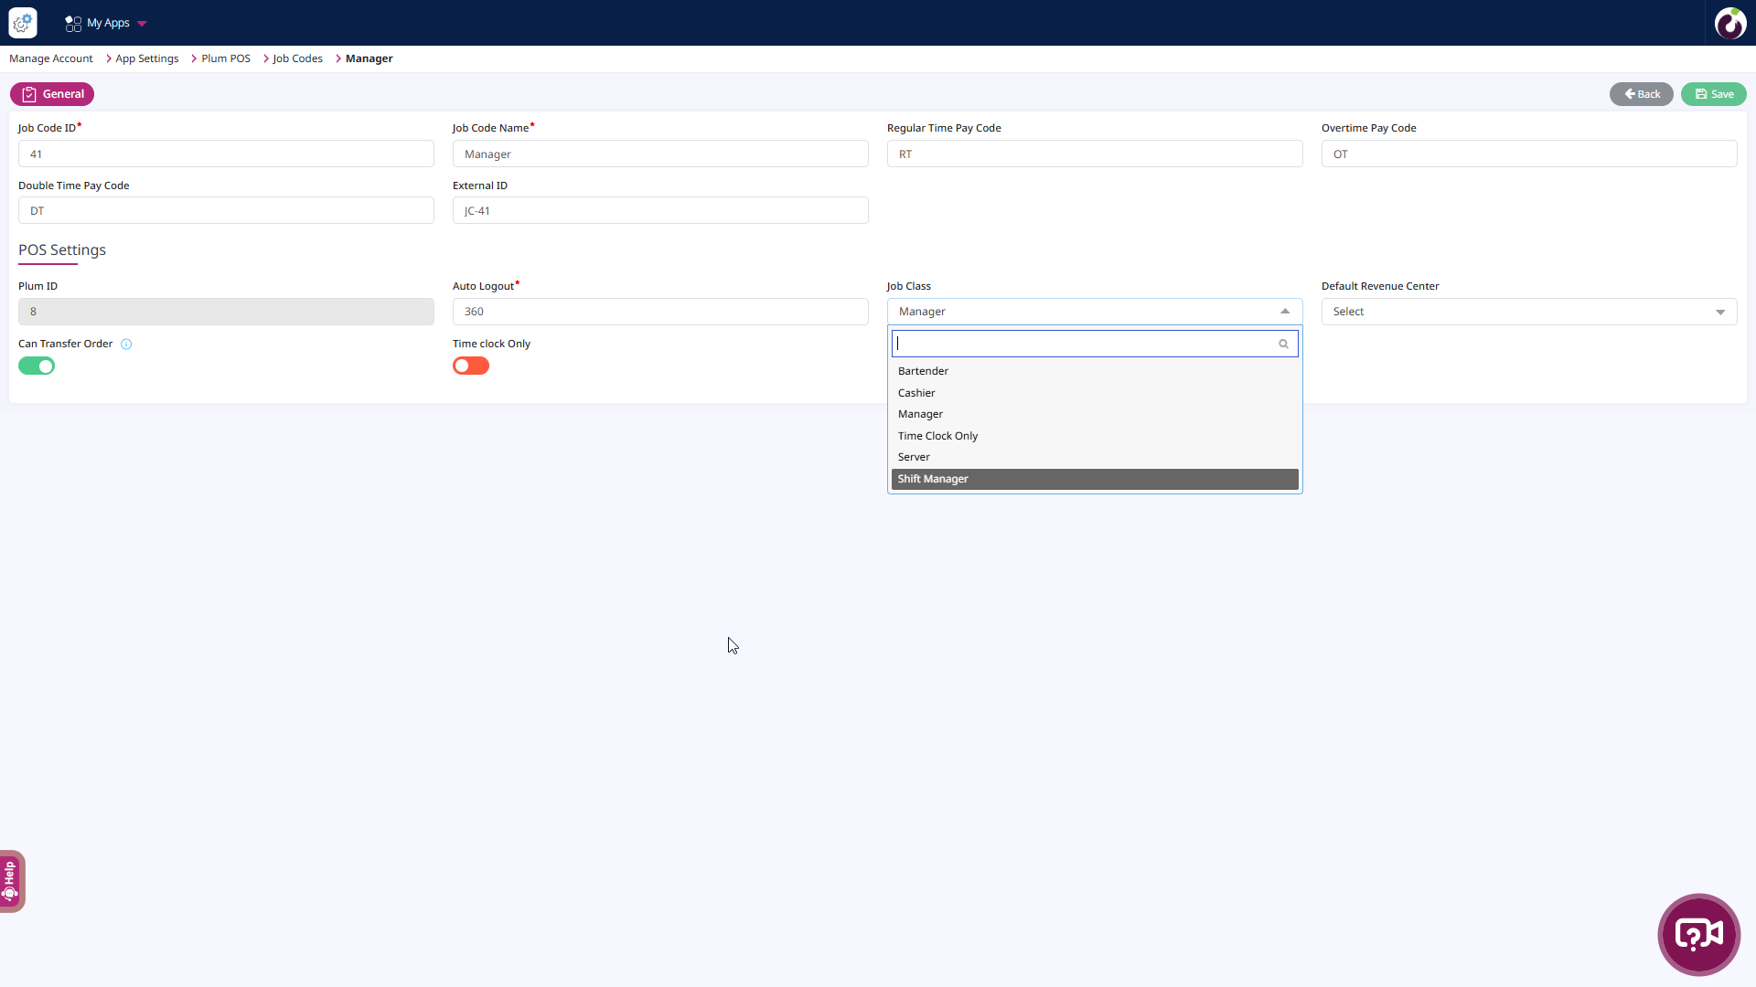
Task: Click the Back button
Action: click(1641, 94)
